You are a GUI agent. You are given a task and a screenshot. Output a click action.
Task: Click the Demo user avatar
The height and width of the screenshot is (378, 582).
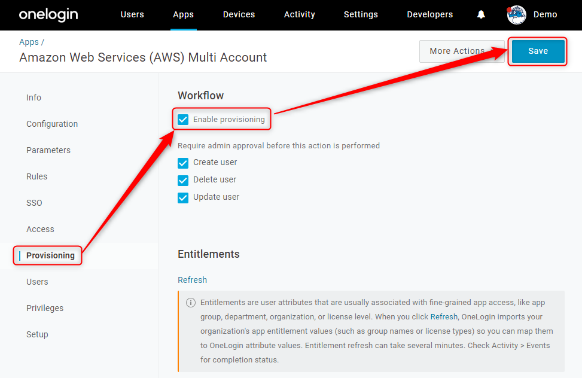(517, 15)
